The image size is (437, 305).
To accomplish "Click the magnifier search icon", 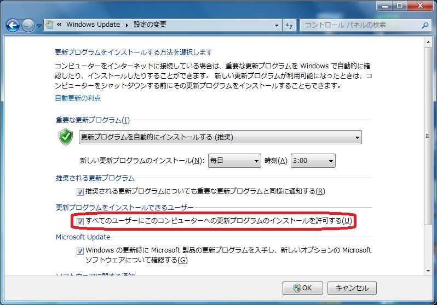I will pyautogui.click(x=425, y=25).
